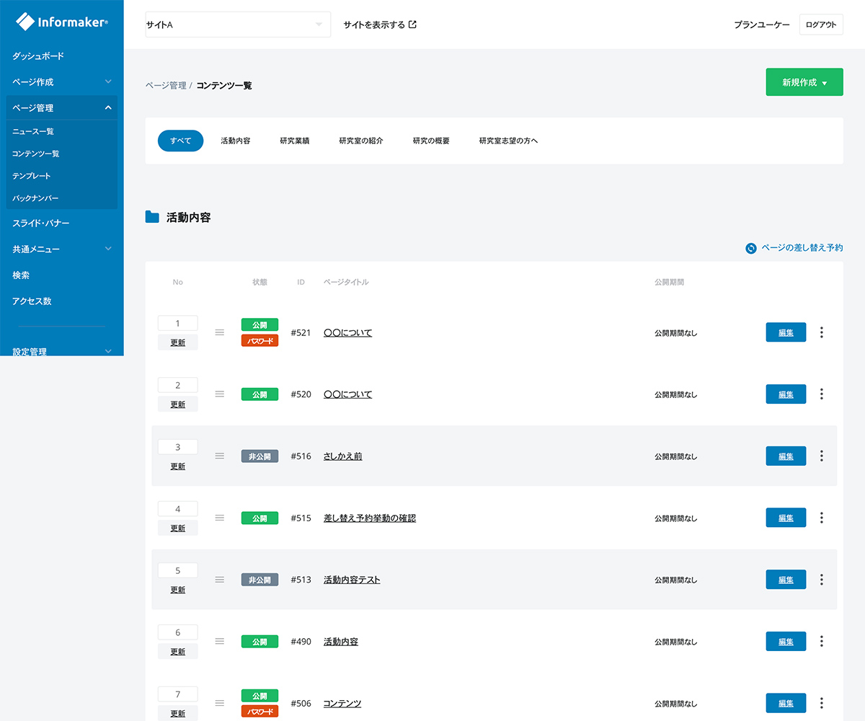Grab drag handle for 活動内容テスト row
865x721 pixels.
(x=220, y=580)
